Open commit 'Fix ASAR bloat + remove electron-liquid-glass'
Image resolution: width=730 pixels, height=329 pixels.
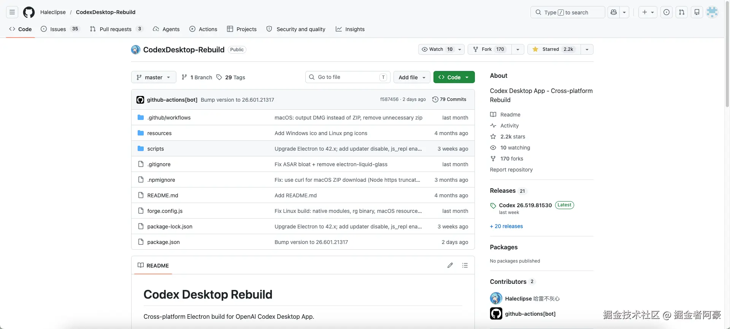tap(331, 164)
